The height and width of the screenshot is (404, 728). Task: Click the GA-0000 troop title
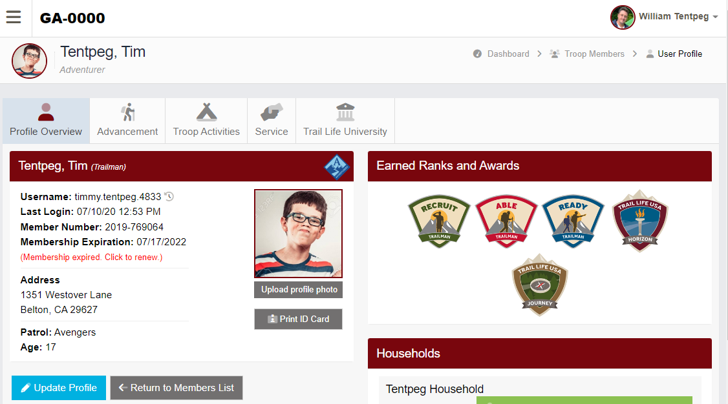[x=72, y=18]
